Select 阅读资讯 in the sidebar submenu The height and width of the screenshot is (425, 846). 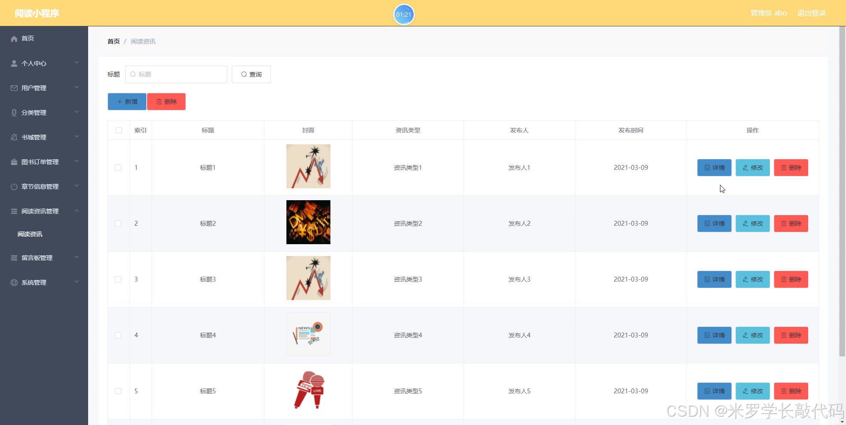click(x=30, y=234)
